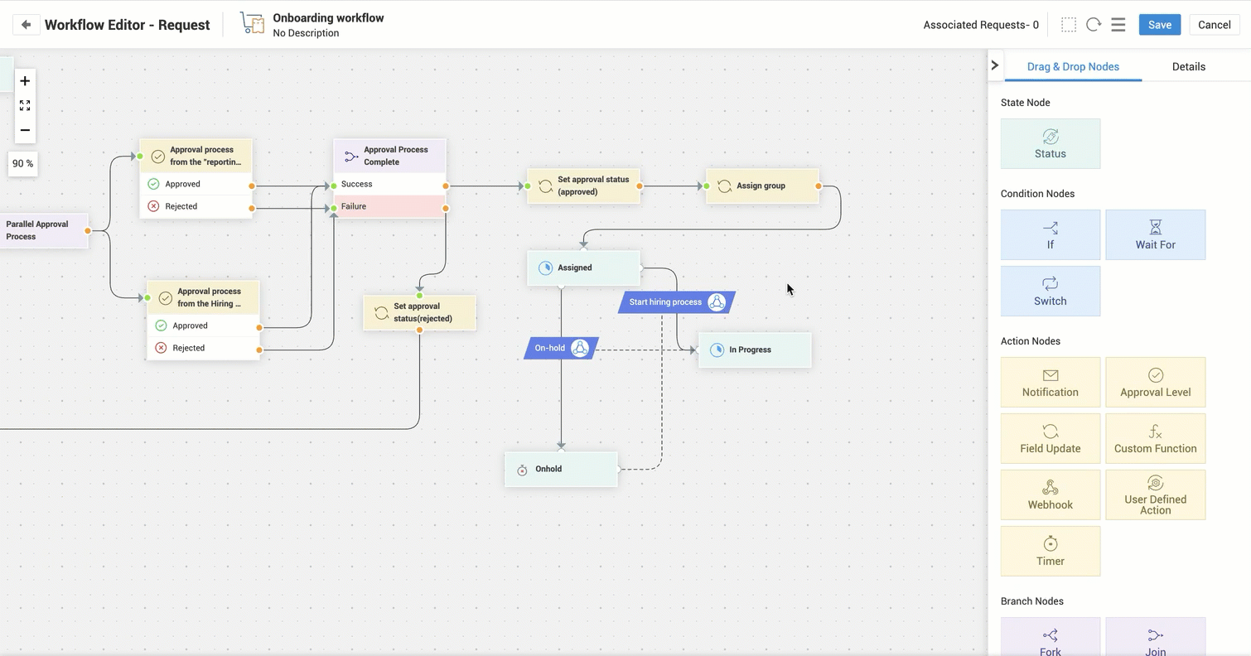Pick the If condition node

coord(1051,234)
